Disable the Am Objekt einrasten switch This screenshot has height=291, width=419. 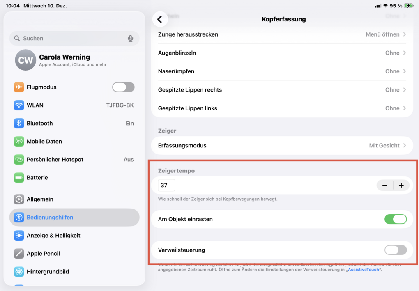pyautogui.click(x=395, y=219)
